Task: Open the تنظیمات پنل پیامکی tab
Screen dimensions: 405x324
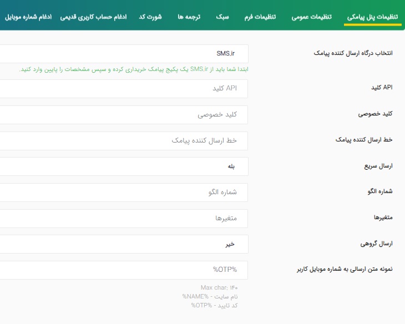Action: click(x=372, y=17)
